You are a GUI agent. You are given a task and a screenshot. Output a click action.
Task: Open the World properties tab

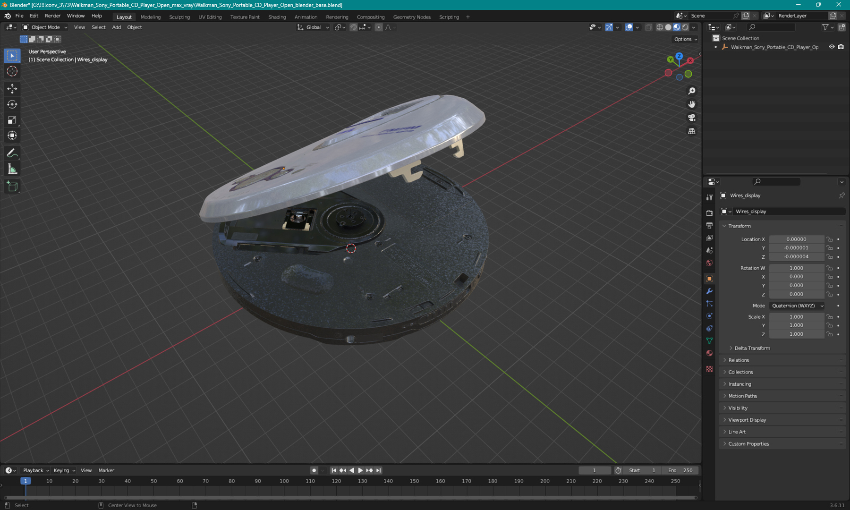709,263
